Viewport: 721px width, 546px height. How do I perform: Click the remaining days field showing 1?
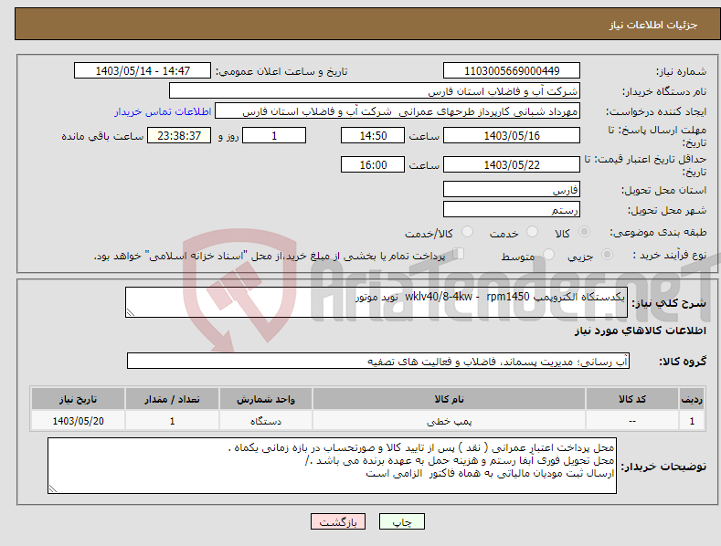click(x=274, y=135)
